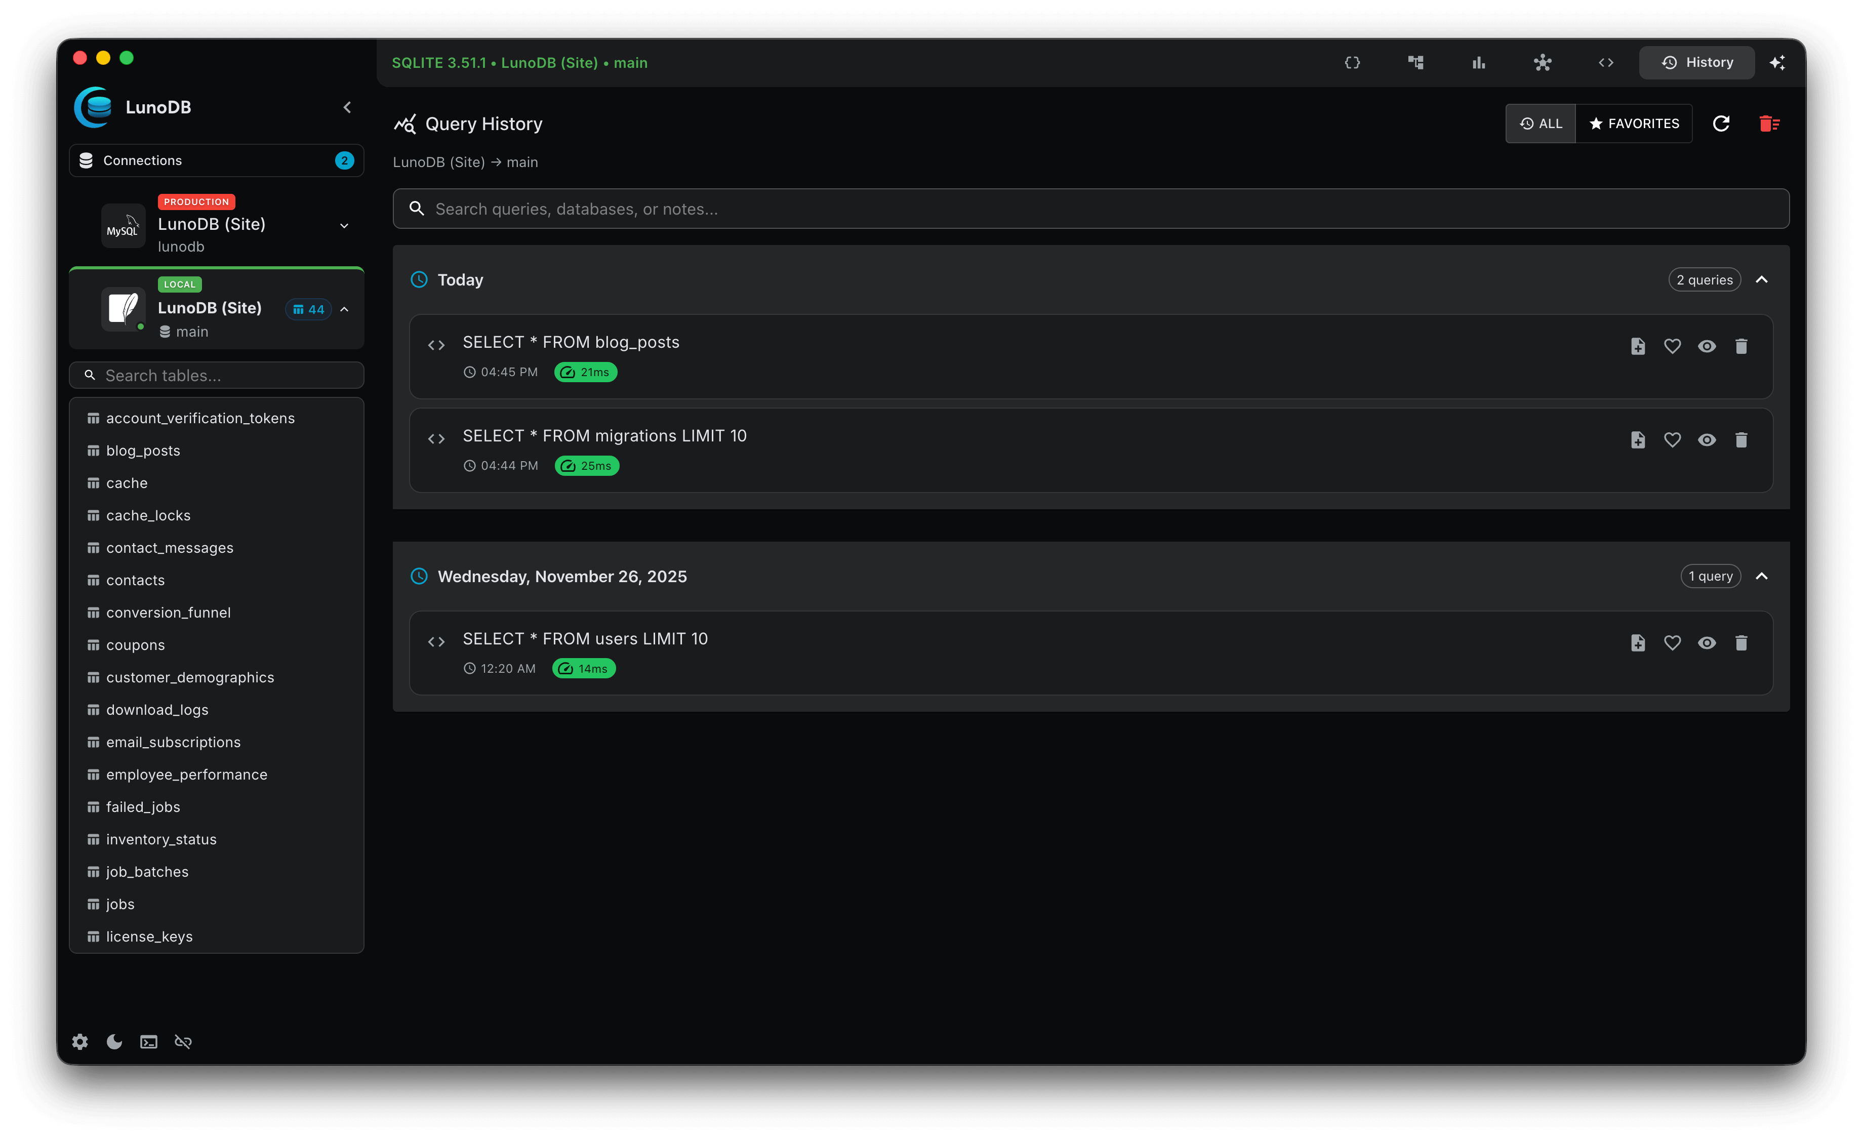Image resolution: width=1863 pixels, height=1140 pixels.
Task: Open the schema diagram view
Action: tap(1415, 62)
